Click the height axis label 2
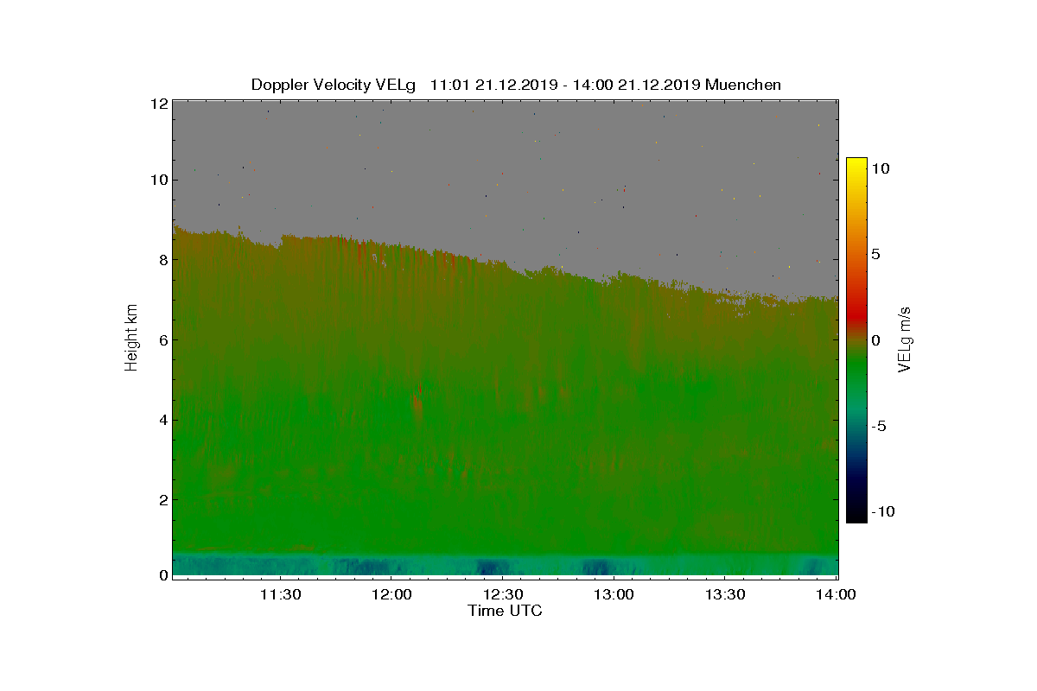This screenshot has height=691, width=1037. [162, 499]
